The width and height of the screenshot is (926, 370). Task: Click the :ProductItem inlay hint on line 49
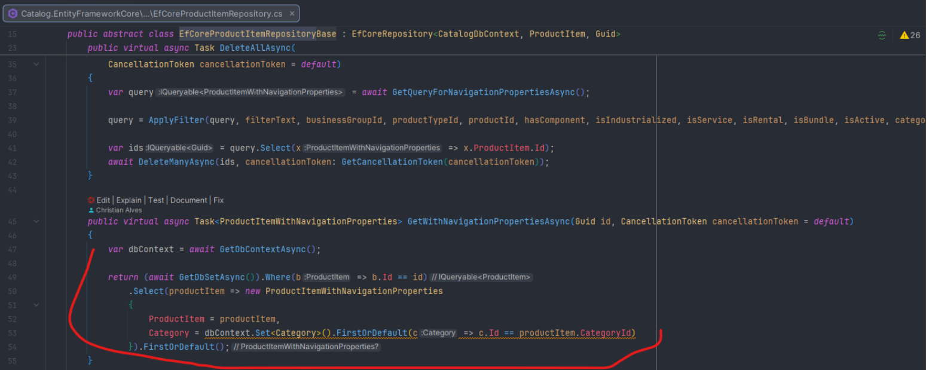click(327, 277)
